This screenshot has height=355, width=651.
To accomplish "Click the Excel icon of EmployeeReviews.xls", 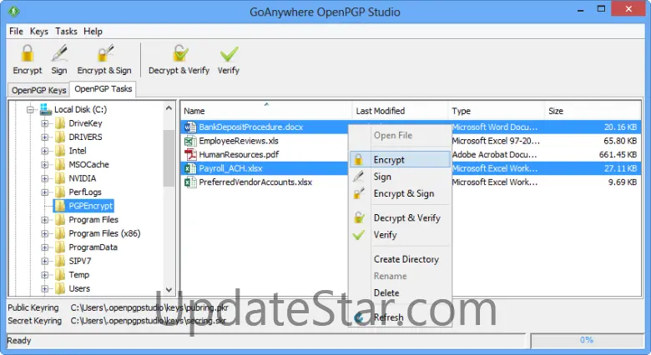I will pyautogui.click(x=190, y=141).
